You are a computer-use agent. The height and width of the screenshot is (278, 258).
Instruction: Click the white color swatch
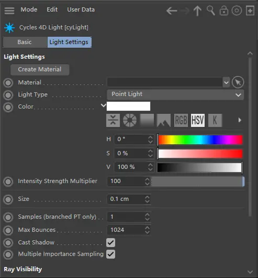pyautogui.click(x=128, y=106)
